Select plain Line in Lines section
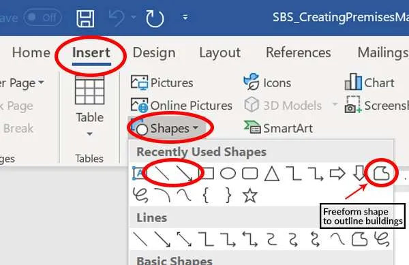409x265 pixels. (x=140, y=239)
